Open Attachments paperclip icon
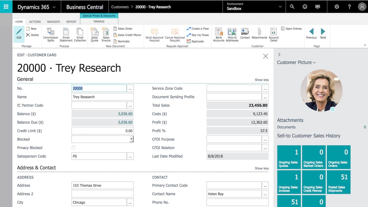 click(259, 34)
